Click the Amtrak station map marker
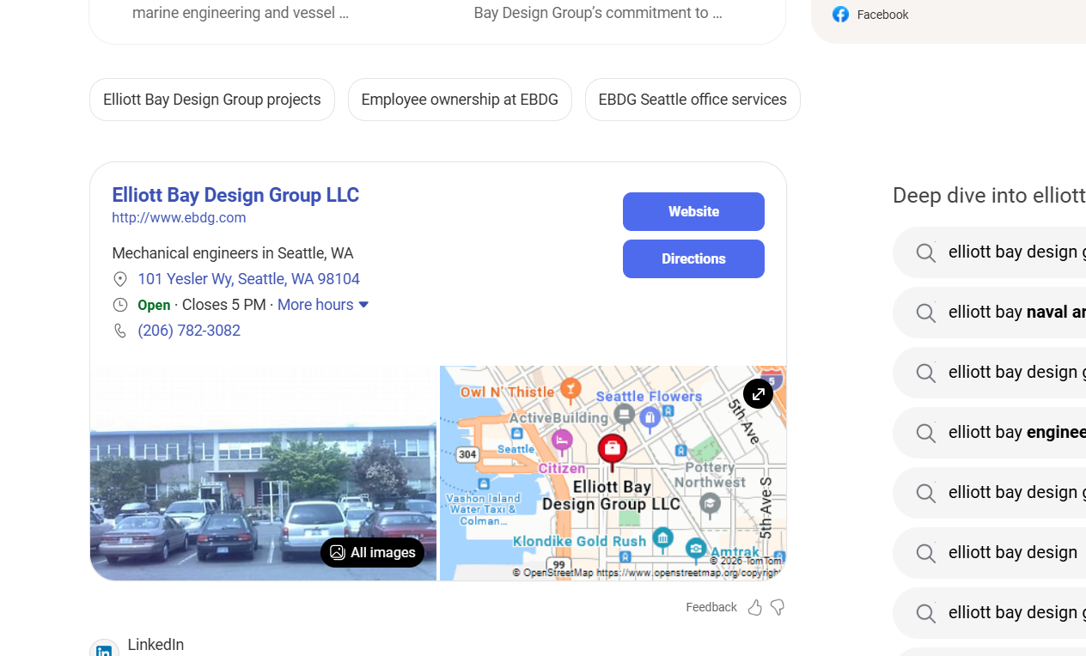This screenshot has width=1086, height=656. coord(696,549)
